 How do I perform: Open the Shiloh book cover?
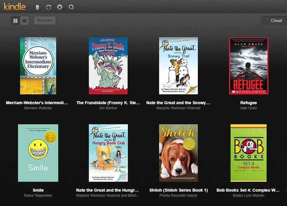coord(178,153)
